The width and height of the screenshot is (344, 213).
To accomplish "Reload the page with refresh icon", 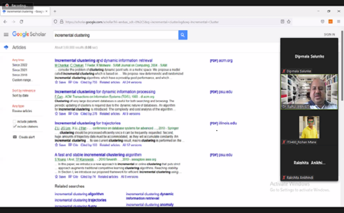I will [21, 22].
